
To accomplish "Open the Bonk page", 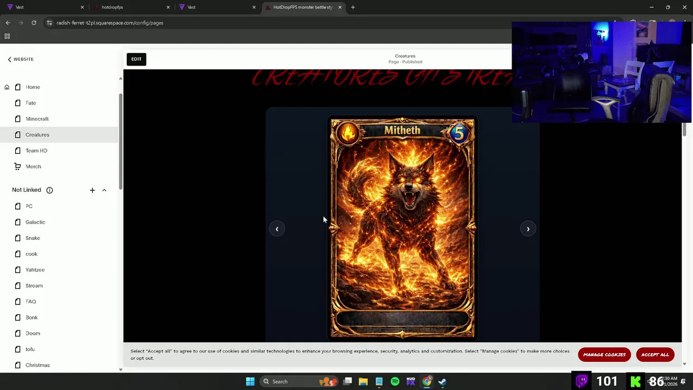I will [x=31, y=317].
